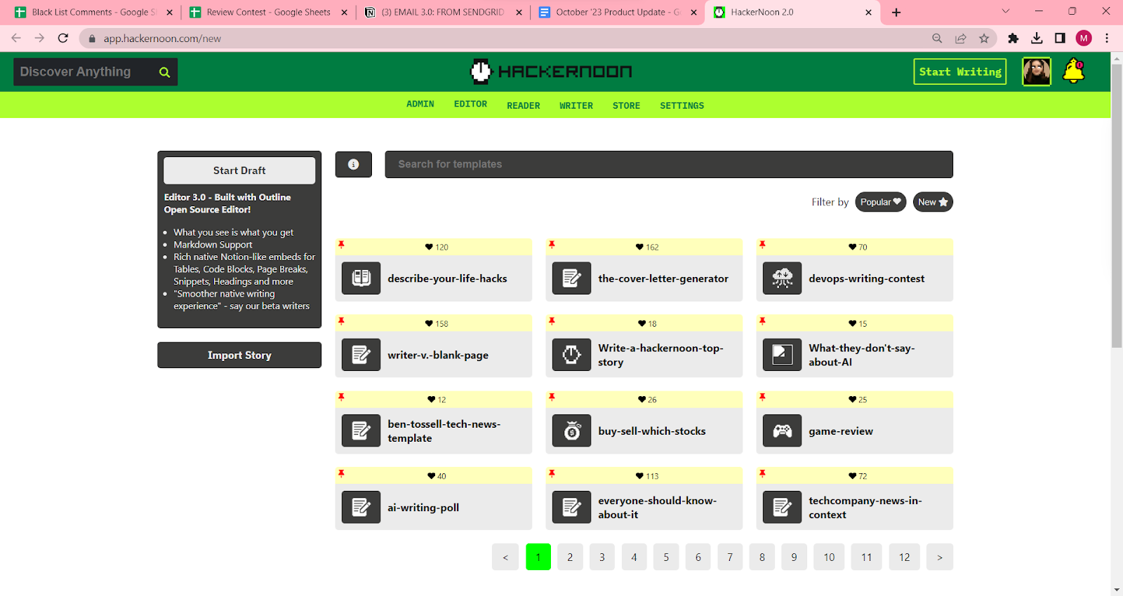Click the ai-writing-poll template icon
1123x596 pixels.
click(x=361, y=508)
